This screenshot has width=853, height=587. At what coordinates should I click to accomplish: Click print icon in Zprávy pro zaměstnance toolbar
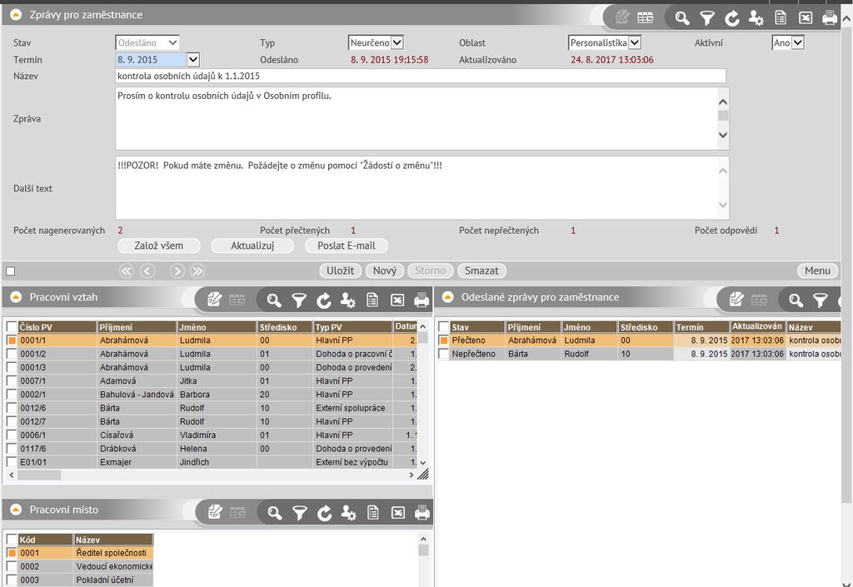(830, 18)
